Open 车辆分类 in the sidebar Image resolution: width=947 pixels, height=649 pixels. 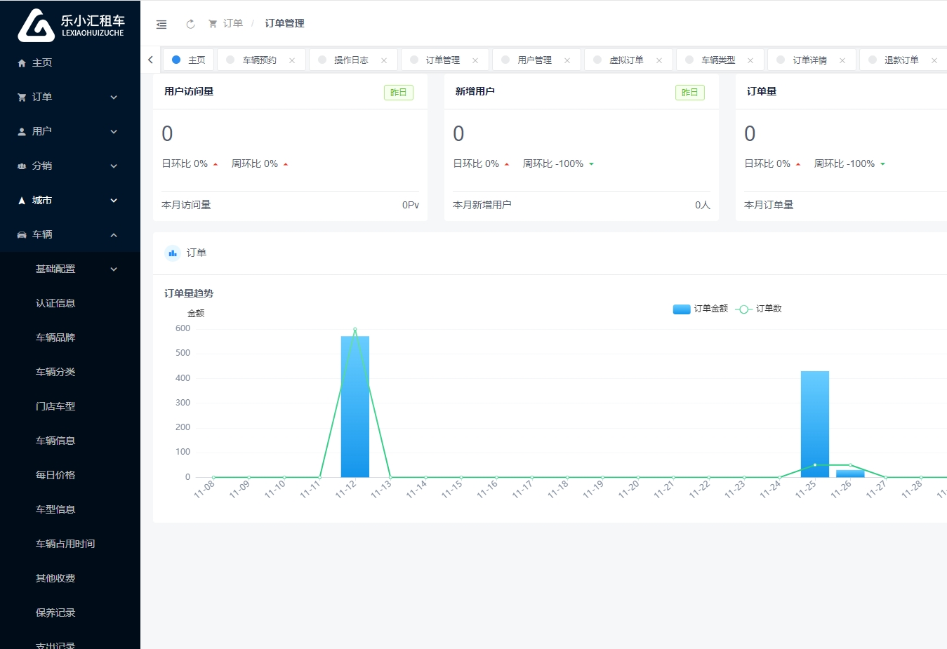tap(70, 372)
